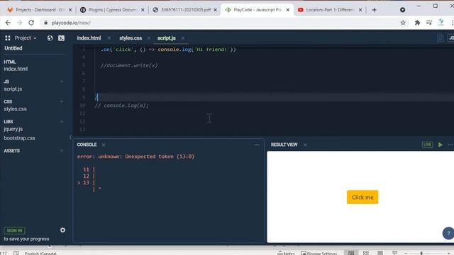
Task: Click the HTML section header
Action: tap(9, 62)
